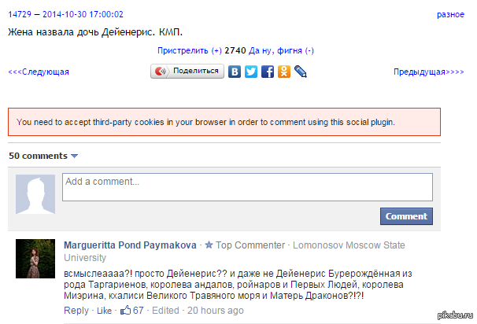
Task: Vote up with Пристрелить (+) link
Action: point(189,50)
